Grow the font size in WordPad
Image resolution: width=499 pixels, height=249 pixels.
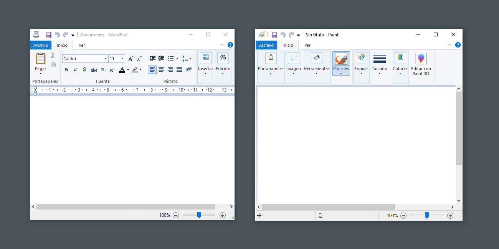click(x=131, y=59)
